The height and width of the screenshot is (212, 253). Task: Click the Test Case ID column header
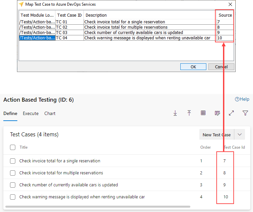[x=70, y=15]
